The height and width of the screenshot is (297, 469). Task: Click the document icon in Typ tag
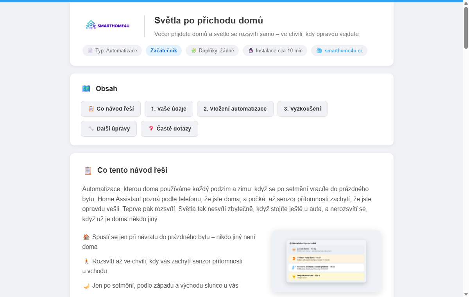coord(90,50)
